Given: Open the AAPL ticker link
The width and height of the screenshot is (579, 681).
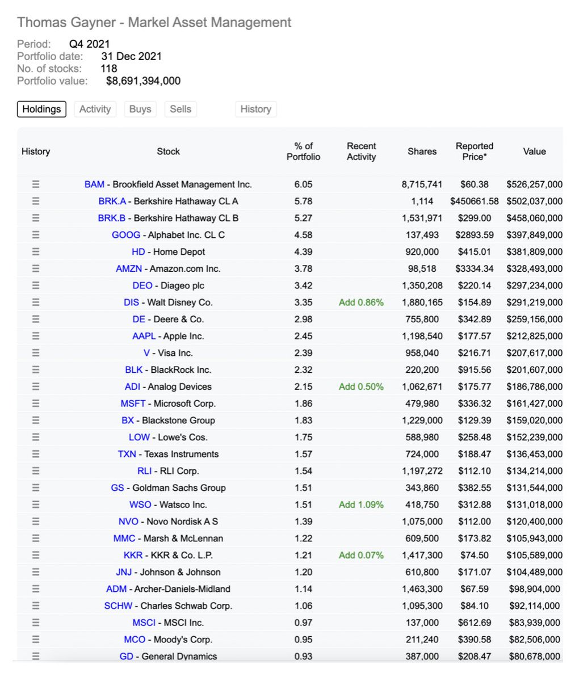Looking at the screenshot, I should (x=144, y=336).
